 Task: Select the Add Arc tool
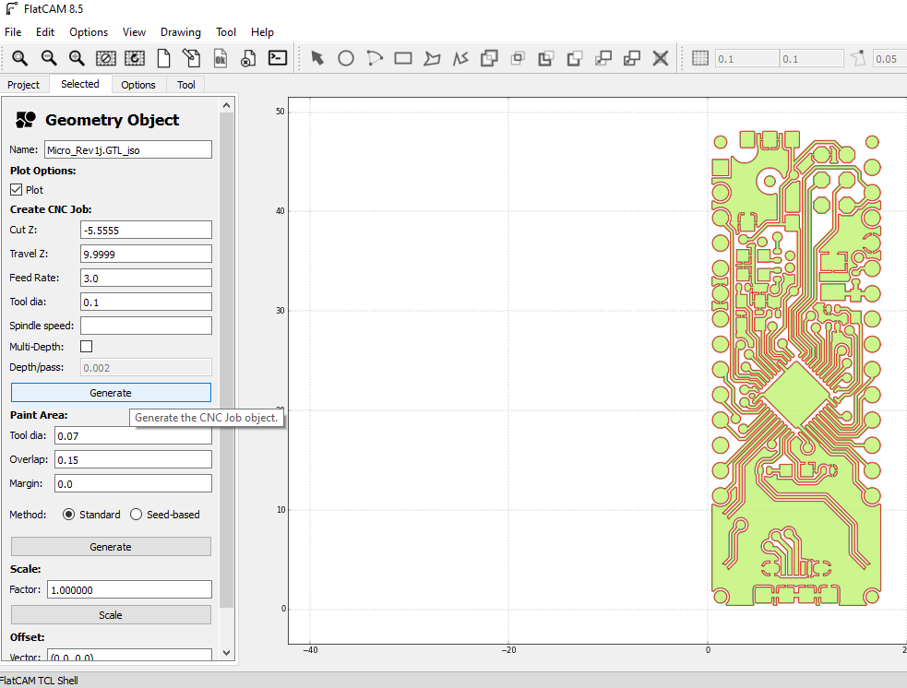pos(375,58)
